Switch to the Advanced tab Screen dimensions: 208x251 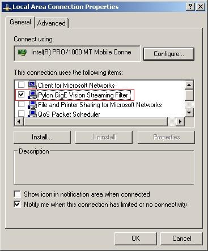coord(52,23)
